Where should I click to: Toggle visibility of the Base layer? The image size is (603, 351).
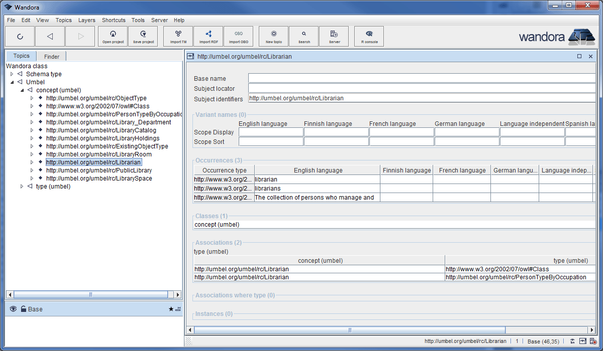click(13, 309)
